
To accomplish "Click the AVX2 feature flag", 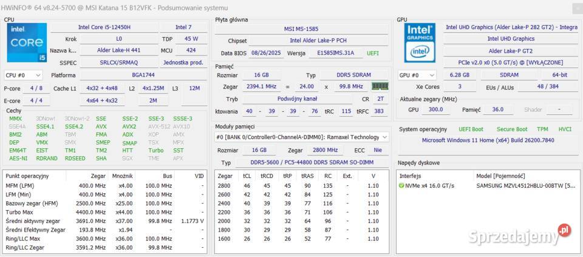I will pos(129,126).
